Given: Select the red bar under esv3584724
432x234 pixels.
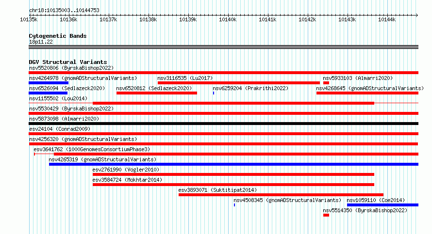Looking at the screenshot, I should point(233,185).
